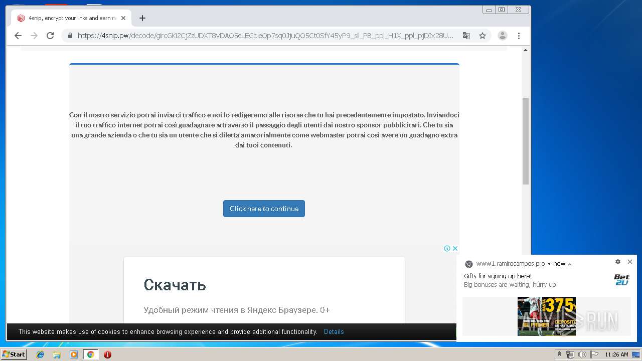Click the 'Click here to continue' button

(264, 209)
